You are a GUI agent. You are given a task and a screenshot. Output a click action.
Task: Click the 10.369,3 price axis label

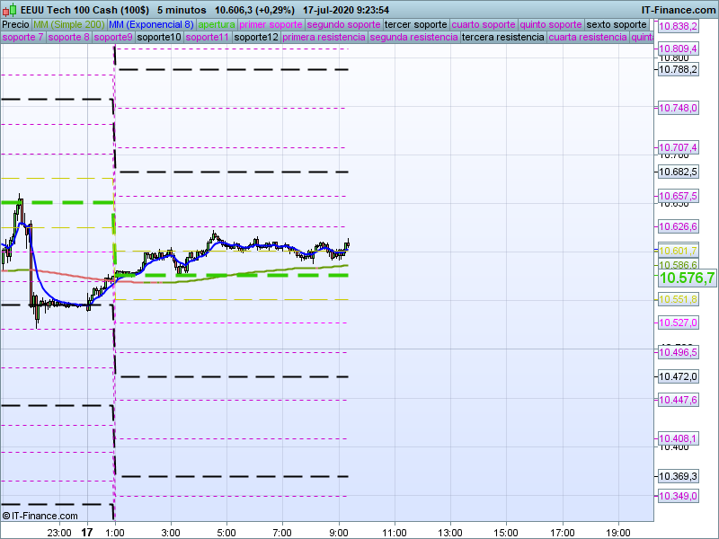click(x=678, y=477)
